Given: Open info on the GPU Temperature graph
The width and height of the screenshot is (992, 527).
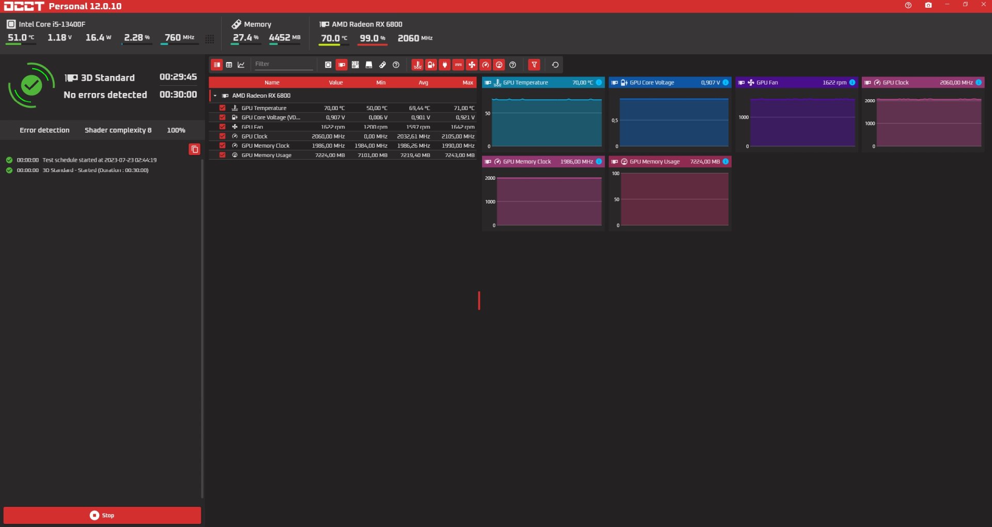Looking at the screenshot, I should click(599, 83).
